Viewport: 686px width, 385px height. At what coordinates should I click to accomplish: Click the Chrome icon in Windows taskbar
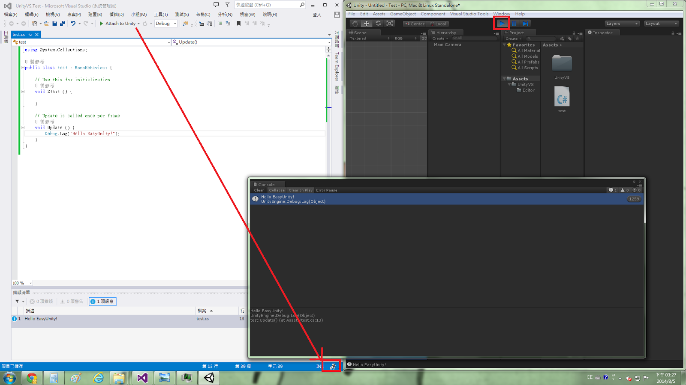point(32,378)
